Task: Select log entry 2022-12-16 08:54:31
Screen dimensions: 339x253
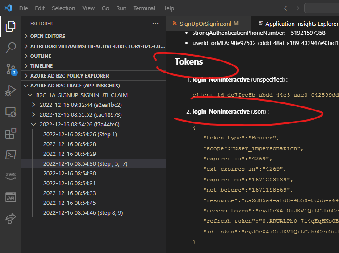Action: (x=94, y=184)
